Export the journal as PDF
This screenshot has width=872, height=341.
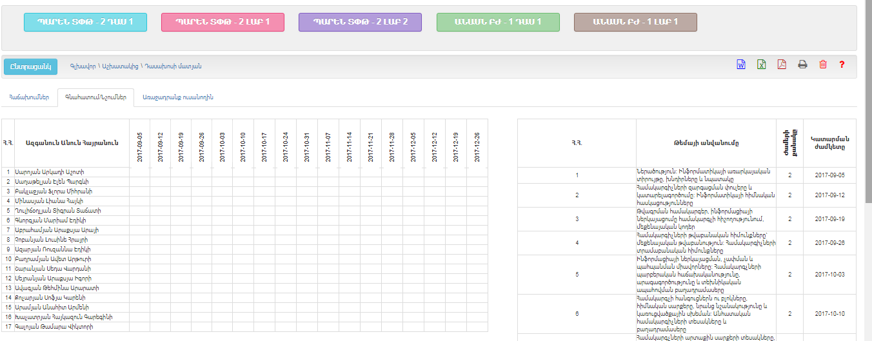pos(782,64)
